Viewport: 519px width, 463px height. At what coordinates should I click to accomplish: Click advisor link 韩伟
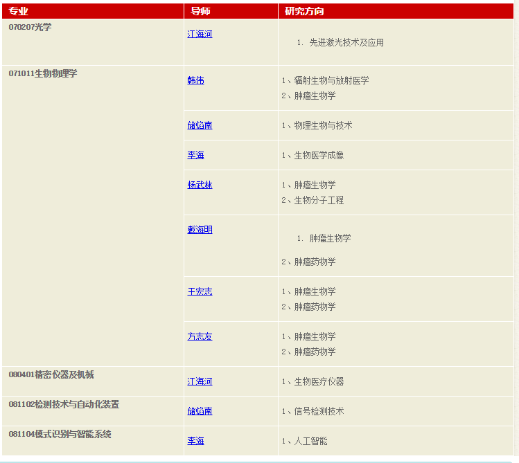tap(195, 80)
